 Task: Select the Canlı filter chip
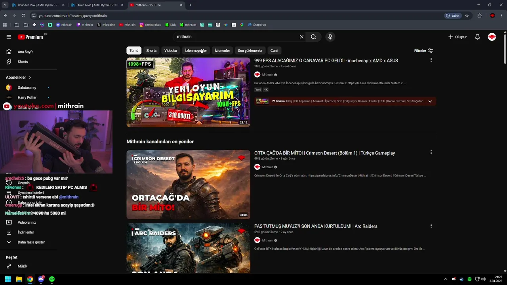point(274,51)
